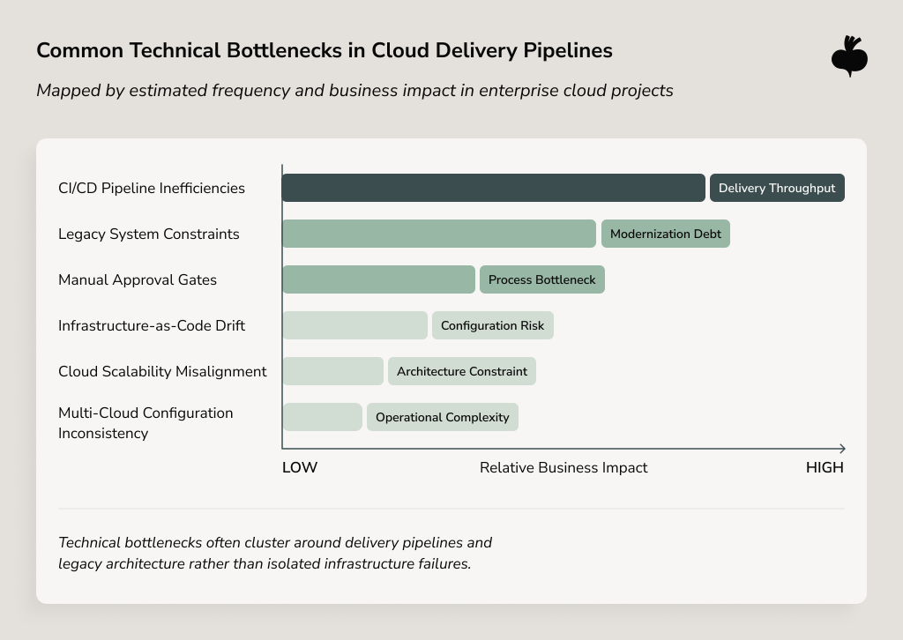This screenshot has height=640, width=903.
Task: Select the Process Bottleneck tag
Action: (x=542, y=279)
